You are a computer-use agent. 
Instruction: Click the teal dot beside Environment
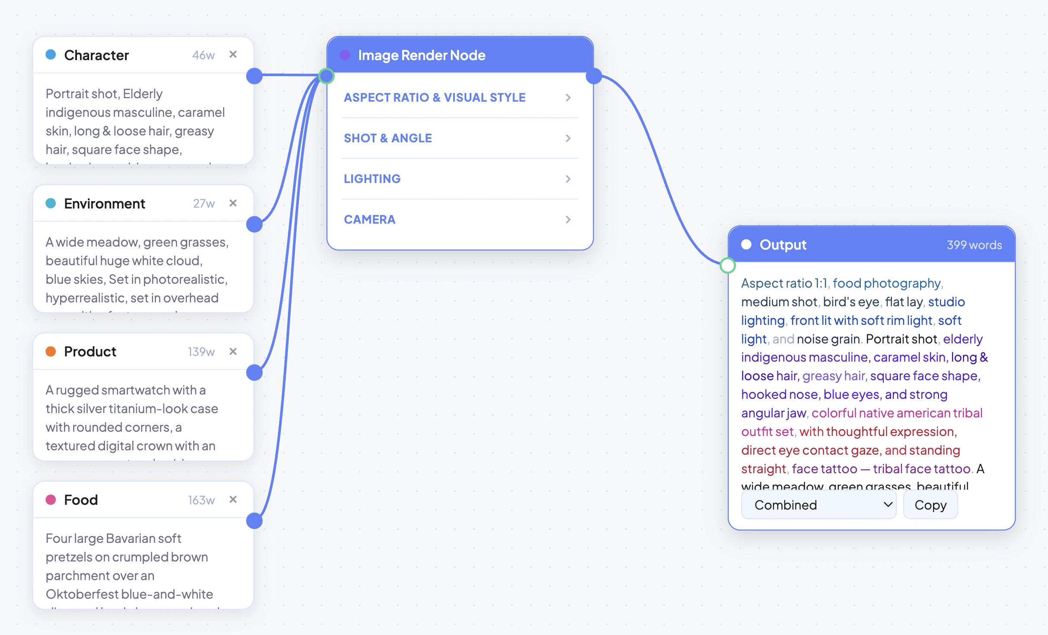[51, 203]
